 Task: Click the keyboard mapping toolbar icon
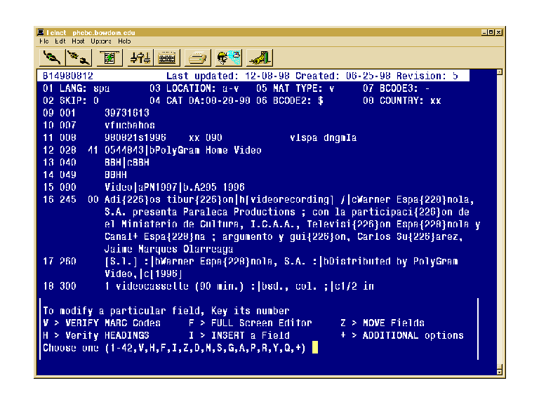[x=167, y=58]
